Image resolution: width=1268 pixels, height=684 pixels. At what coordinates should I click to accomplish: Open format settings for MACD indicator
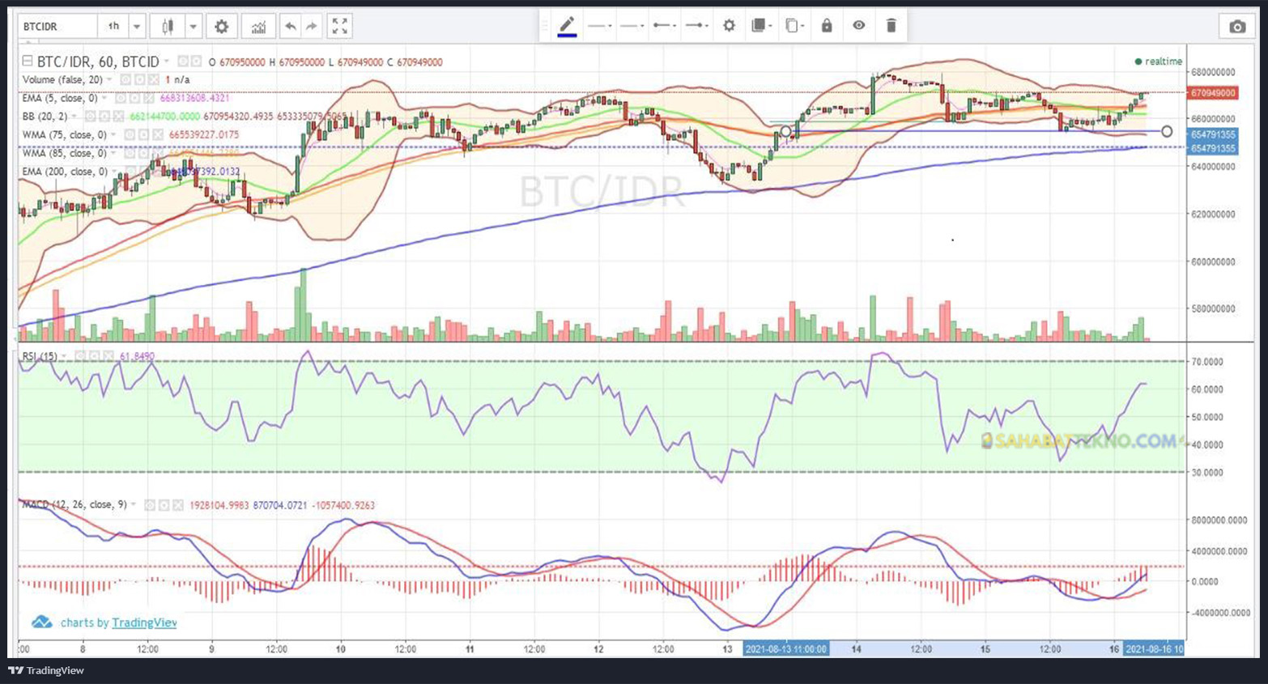pyautogui.click(x=164, y=505)
